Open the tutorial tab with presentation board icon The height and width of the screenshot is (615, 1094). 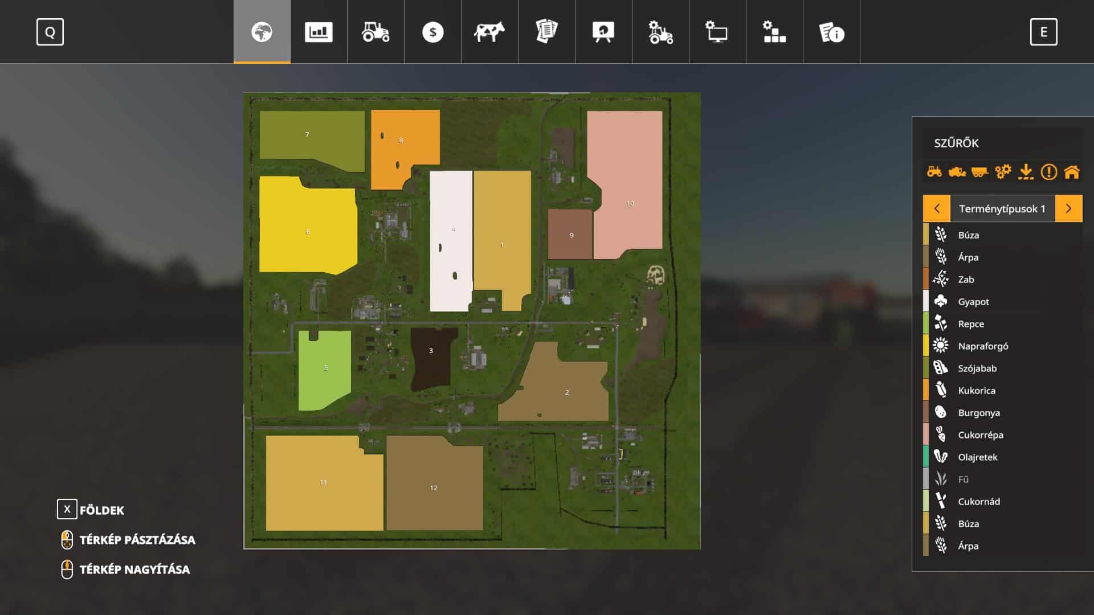[603, 32]
